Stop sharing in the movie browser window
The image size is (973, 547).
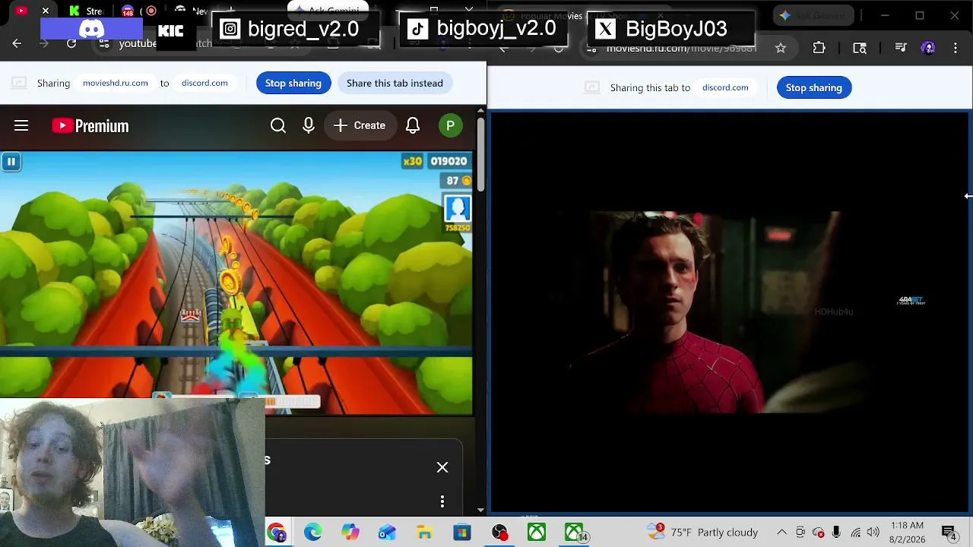tap(814, 87)
